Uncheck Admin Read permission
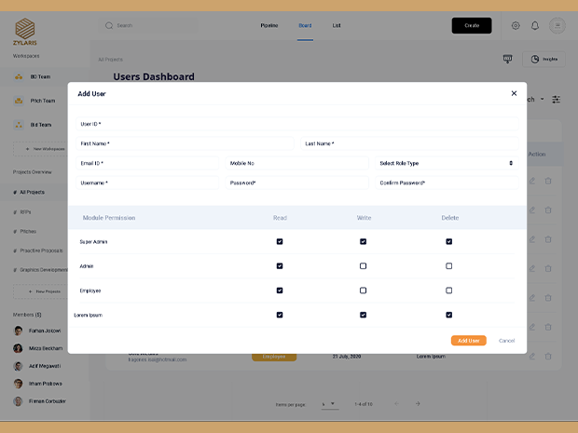 (x=280, y=265)
